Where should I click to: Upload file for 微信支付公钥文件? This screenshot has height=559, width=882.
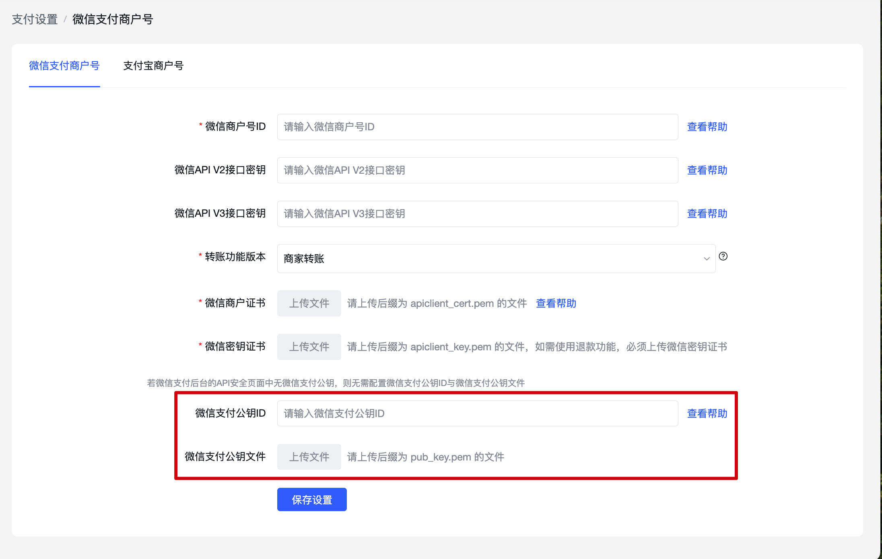click(x=309, y=457)
